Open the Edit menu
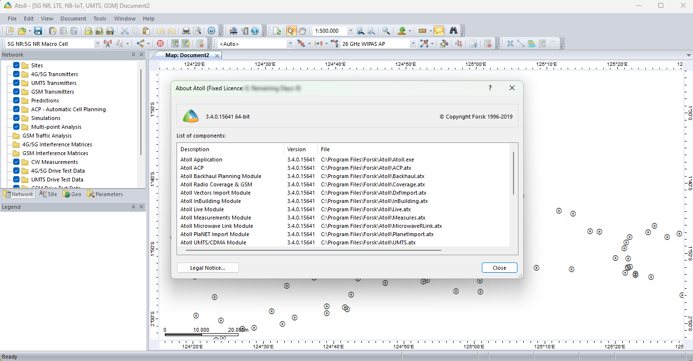 tap(29, 19)
